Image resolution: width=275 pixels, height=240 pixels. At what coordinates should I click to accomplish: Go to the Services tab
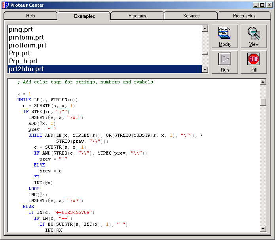[x=191, y=16]
